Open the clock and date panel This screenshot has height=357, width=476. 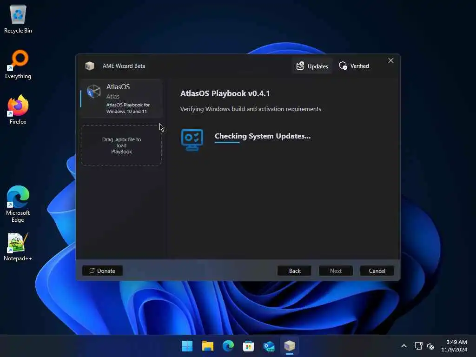tap(455, 346)
